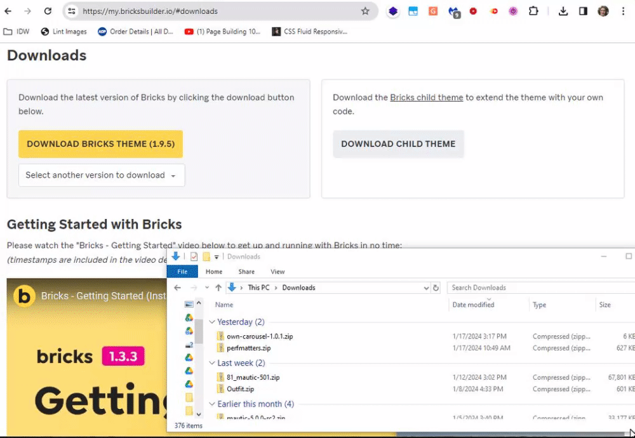Bookmark this page with the star icon

pos(365,11)
